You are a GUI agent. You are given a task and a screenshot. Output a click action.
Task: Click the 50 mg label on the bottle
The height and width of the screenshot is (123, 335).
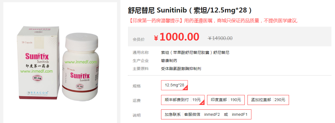click(79, 86)
